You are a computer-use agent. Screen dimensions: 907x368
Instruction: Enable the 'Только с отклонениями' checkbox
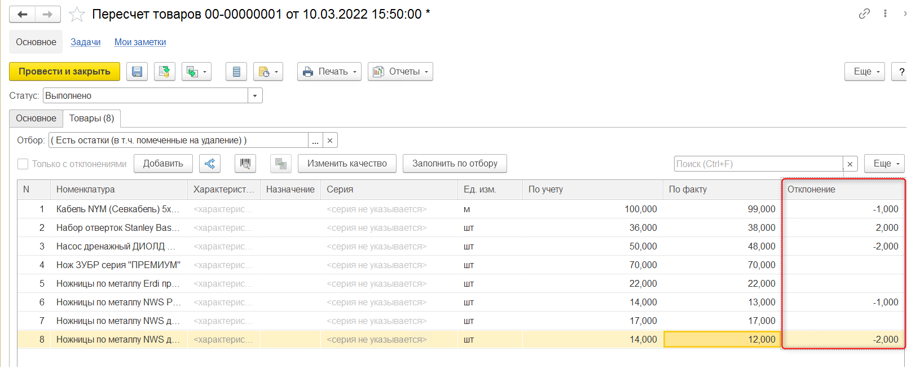23,164
